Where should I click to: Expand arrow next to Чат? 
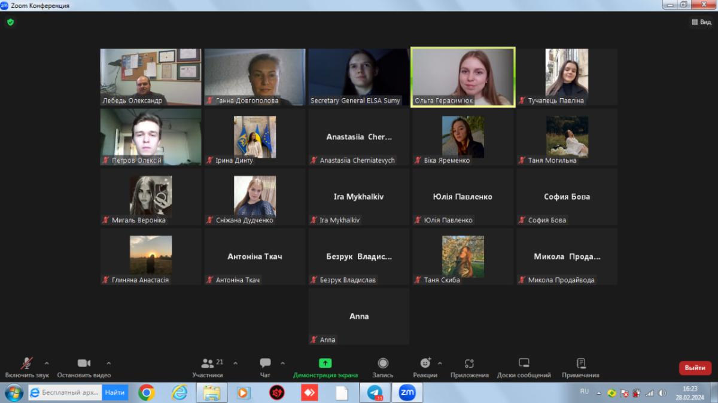pos(282,363)
